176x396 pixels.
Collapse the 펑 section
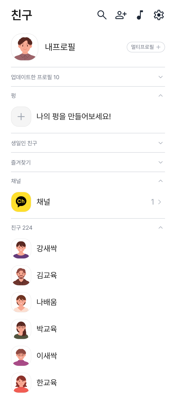(160, 95)
